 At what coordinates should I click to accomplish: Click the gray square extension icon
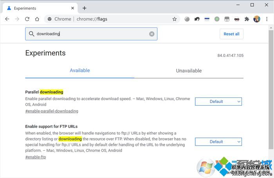point(227,19)
